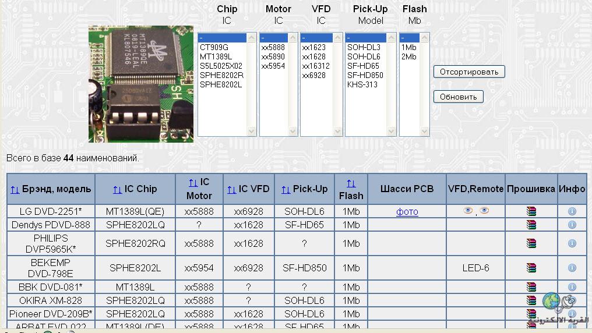
Task: Click the SPHE8202RQ chip cell
Action: (x=135, y=243)
